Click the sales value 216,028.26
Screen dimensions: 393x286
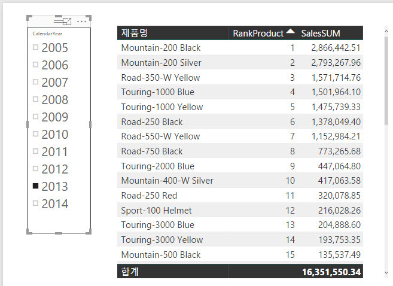coord(339,210)
